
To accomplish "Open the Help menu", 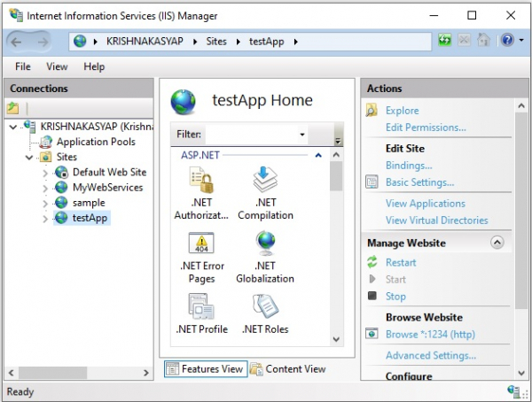I will tap(94, 66).
